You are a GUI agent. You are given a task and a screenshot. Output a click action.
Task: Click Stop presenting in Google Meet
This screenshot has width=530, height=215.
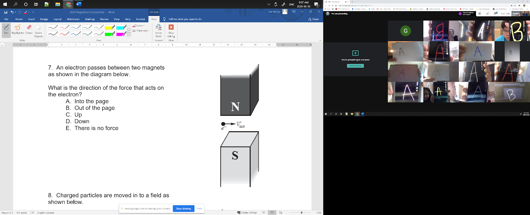[355, 66]
